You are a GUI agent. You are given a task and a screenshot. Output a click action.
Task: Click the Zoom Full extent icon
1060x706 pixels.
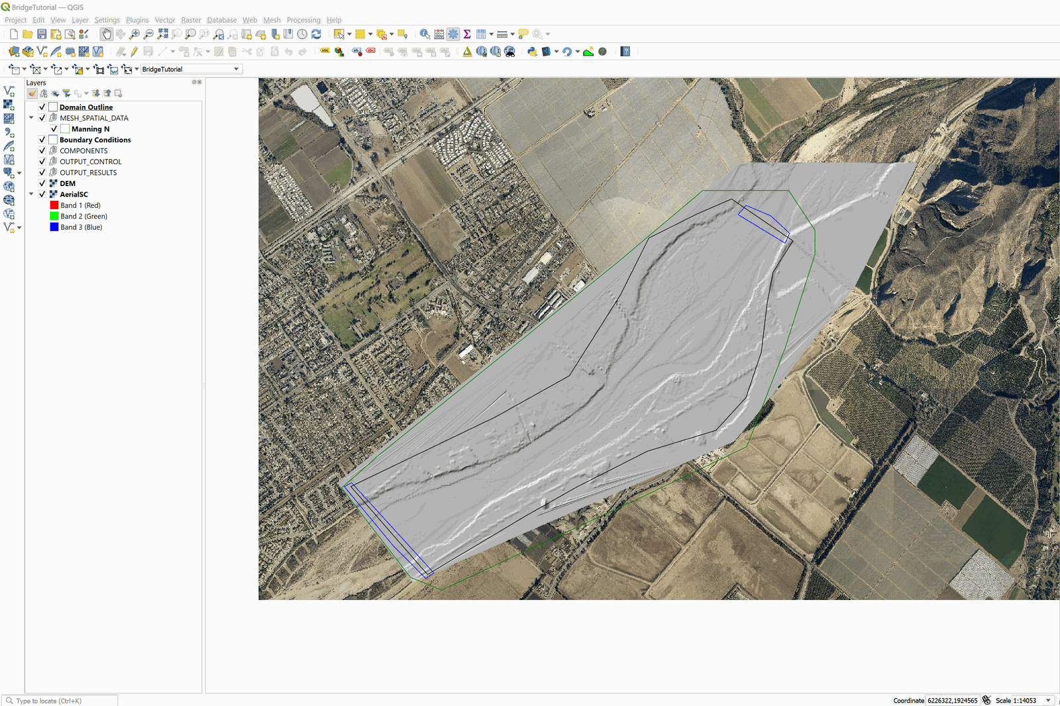tap(162, 34)
